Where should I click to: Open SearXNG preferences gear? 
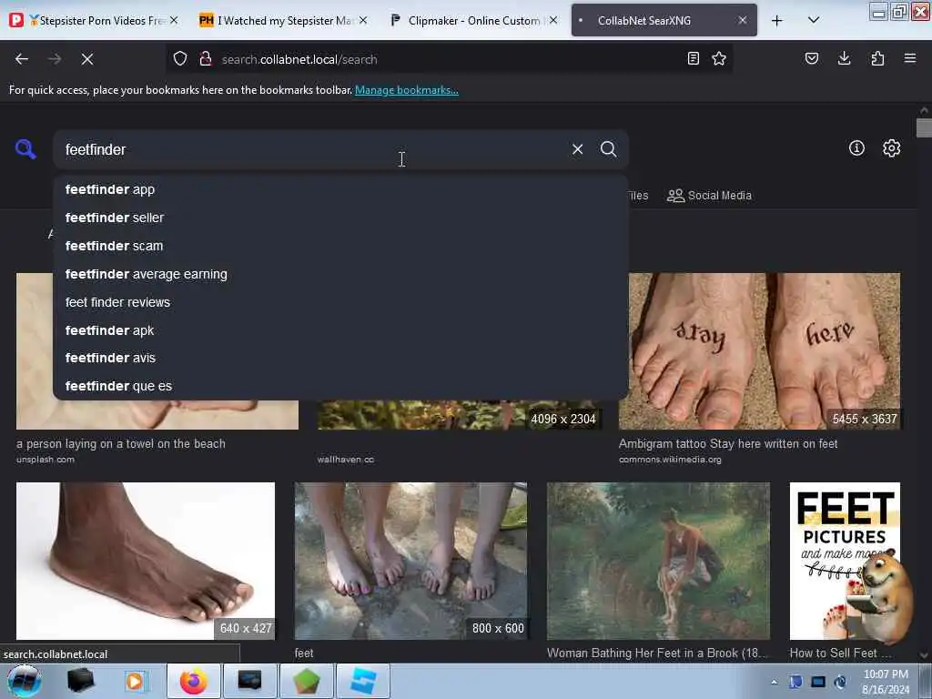click(892, 148)
